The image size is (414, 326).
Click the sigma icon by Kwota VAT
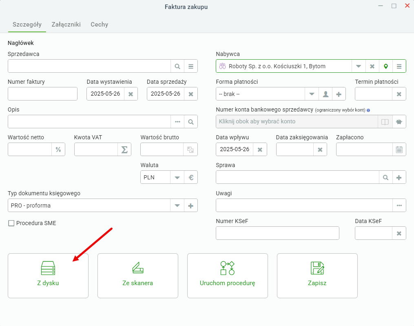tap(124, 150)
